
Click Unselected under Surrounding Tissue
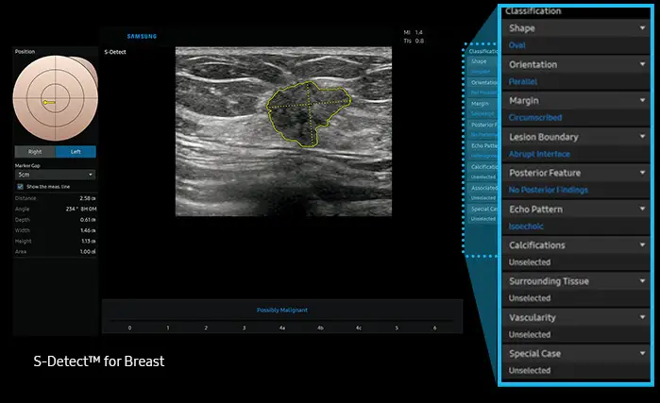pos(530,298)
